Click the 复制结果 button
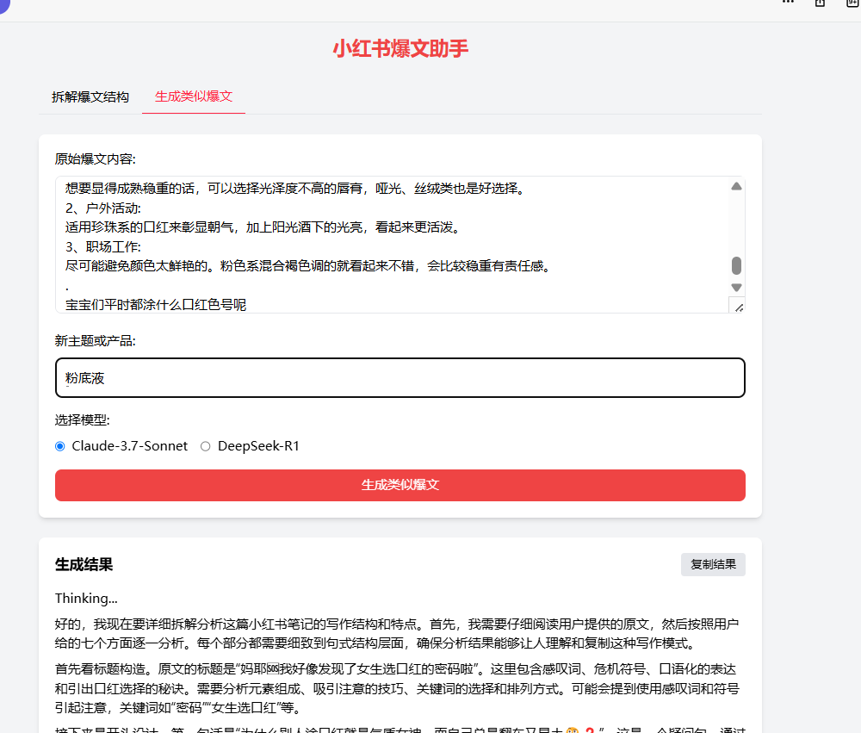Screen dimensions: 861x733 (713, 564)
